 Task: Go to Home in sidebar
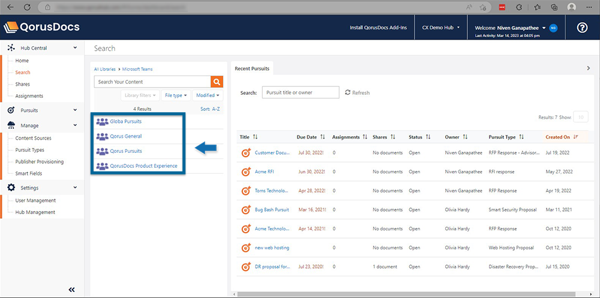tap(22, 61)
